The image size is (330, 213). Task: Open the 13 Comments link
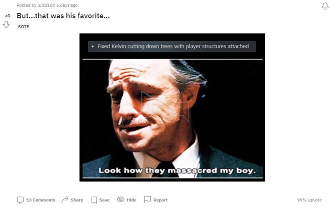pyautogui.click(x=41, y=200)
